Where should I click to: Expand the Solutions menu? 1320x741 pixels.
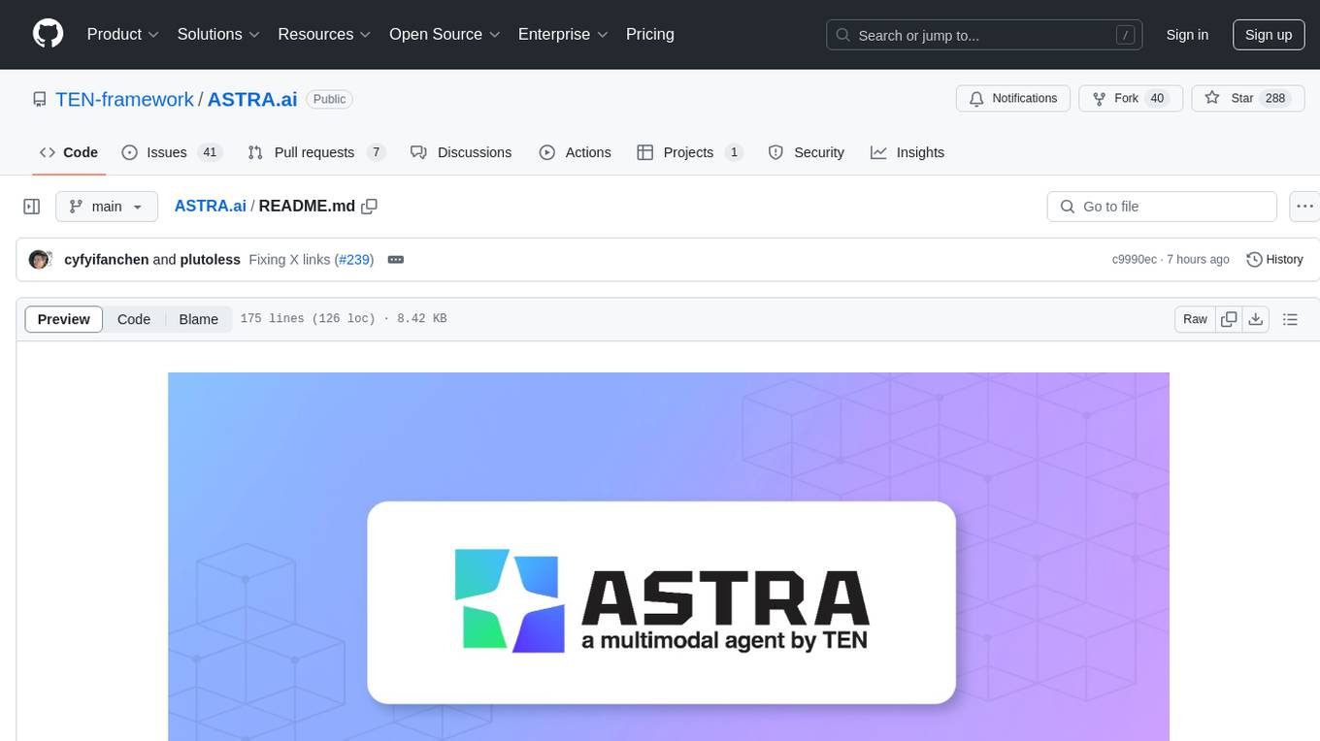[x=218, y=34]
